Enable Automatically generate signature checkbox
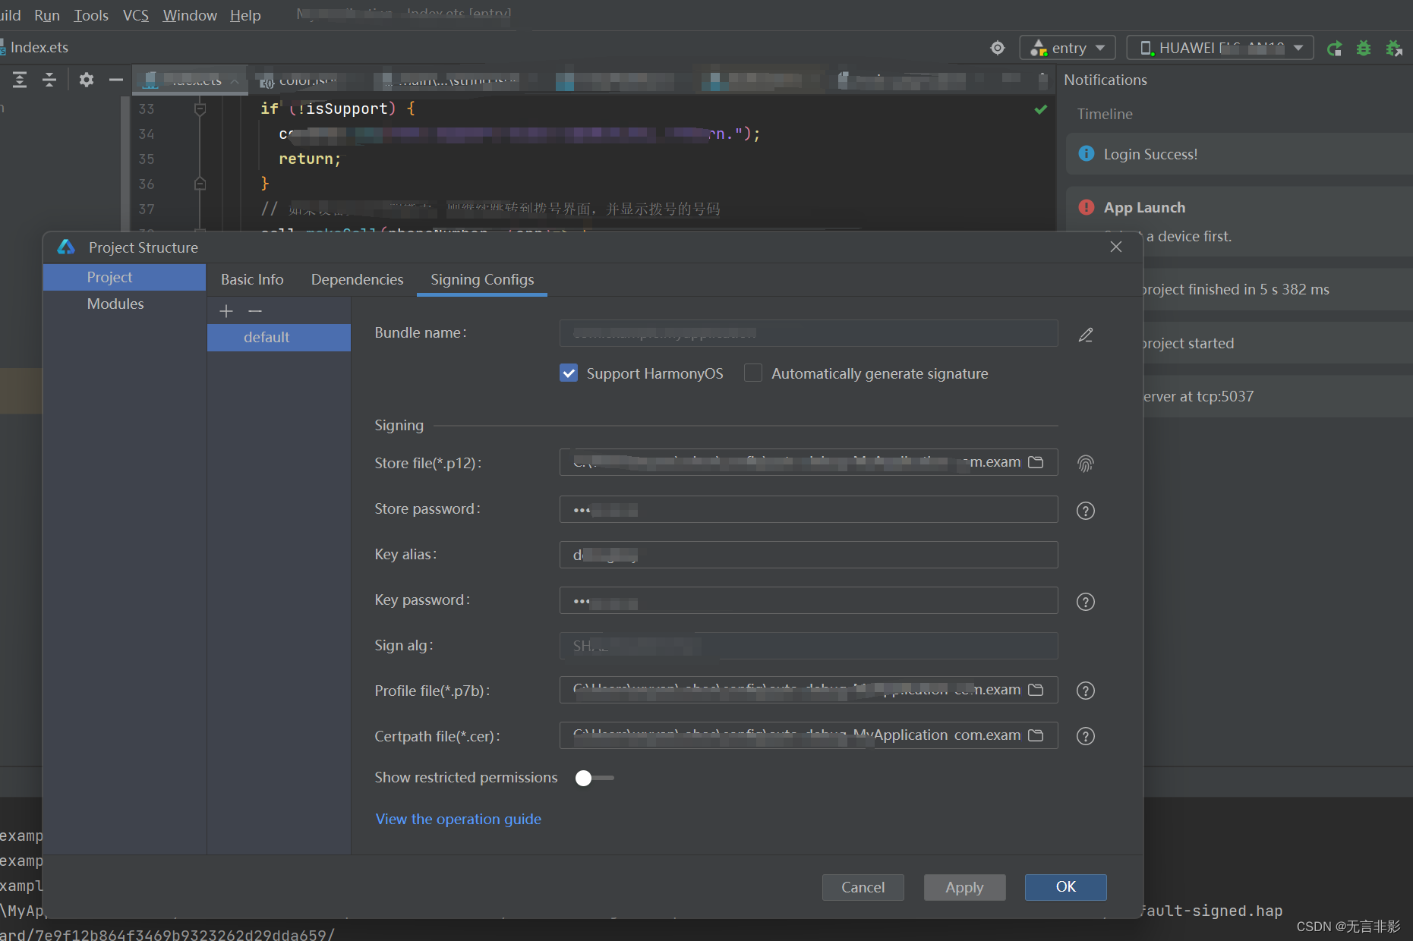This screenshot has height=941, width=1413. pyautogui.click(x=753, y=373)
